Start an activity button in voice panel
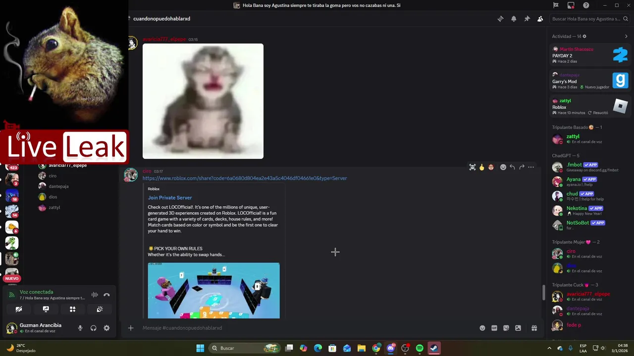Screen dimensions: 634x356 [72, 309]
